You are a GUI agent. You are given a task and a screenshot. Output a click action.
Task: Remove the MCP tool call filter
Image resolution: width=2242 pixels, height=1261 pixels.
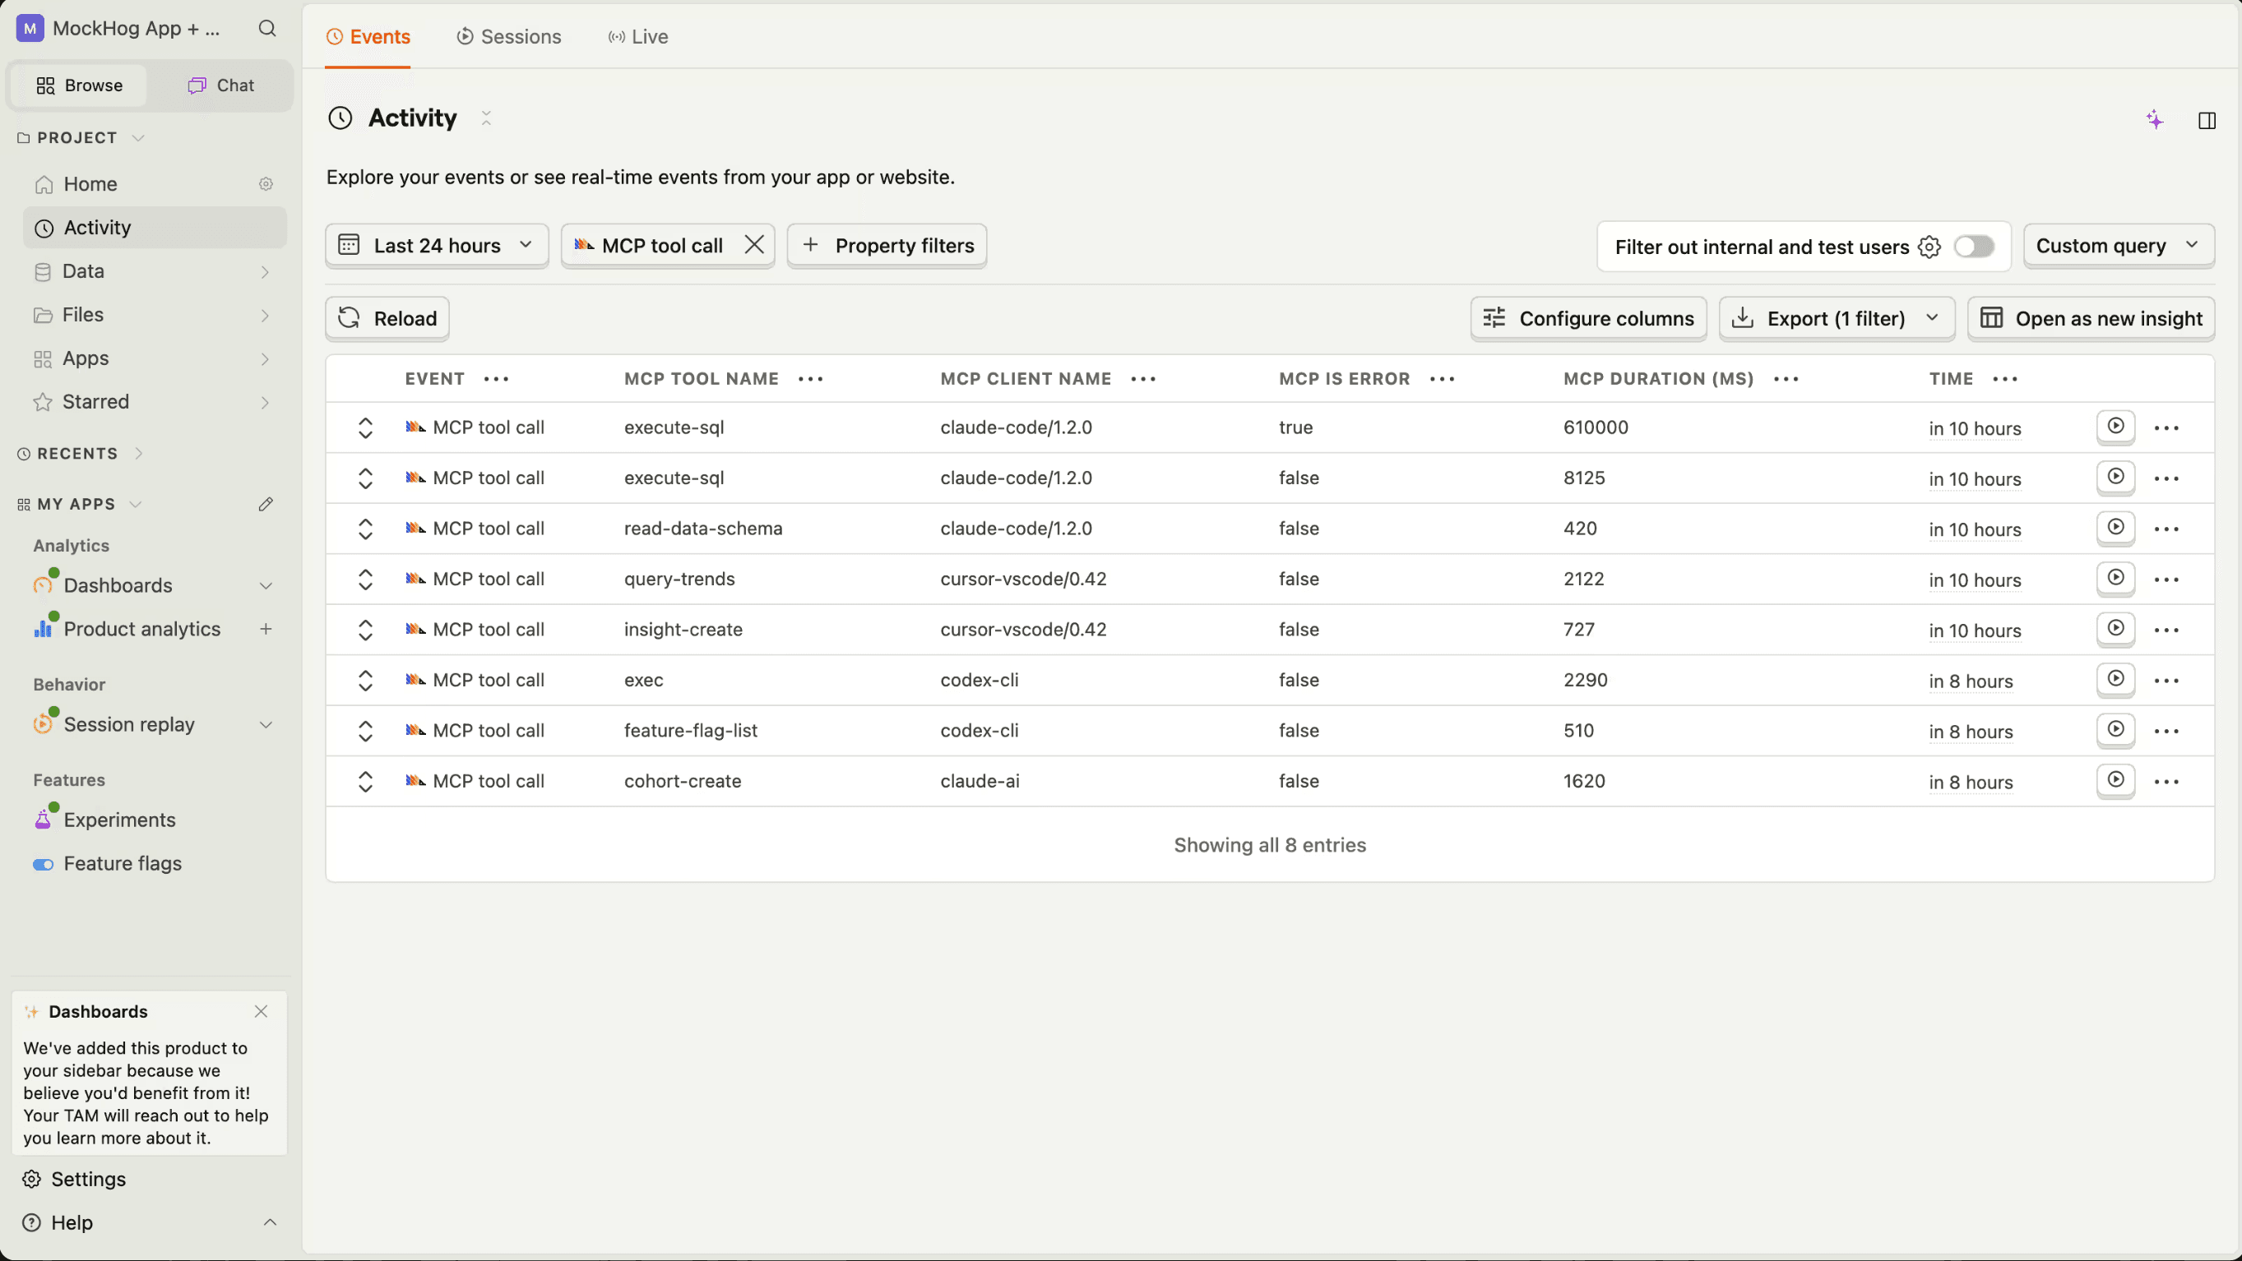pyautogui.click(x=753, y=245)
